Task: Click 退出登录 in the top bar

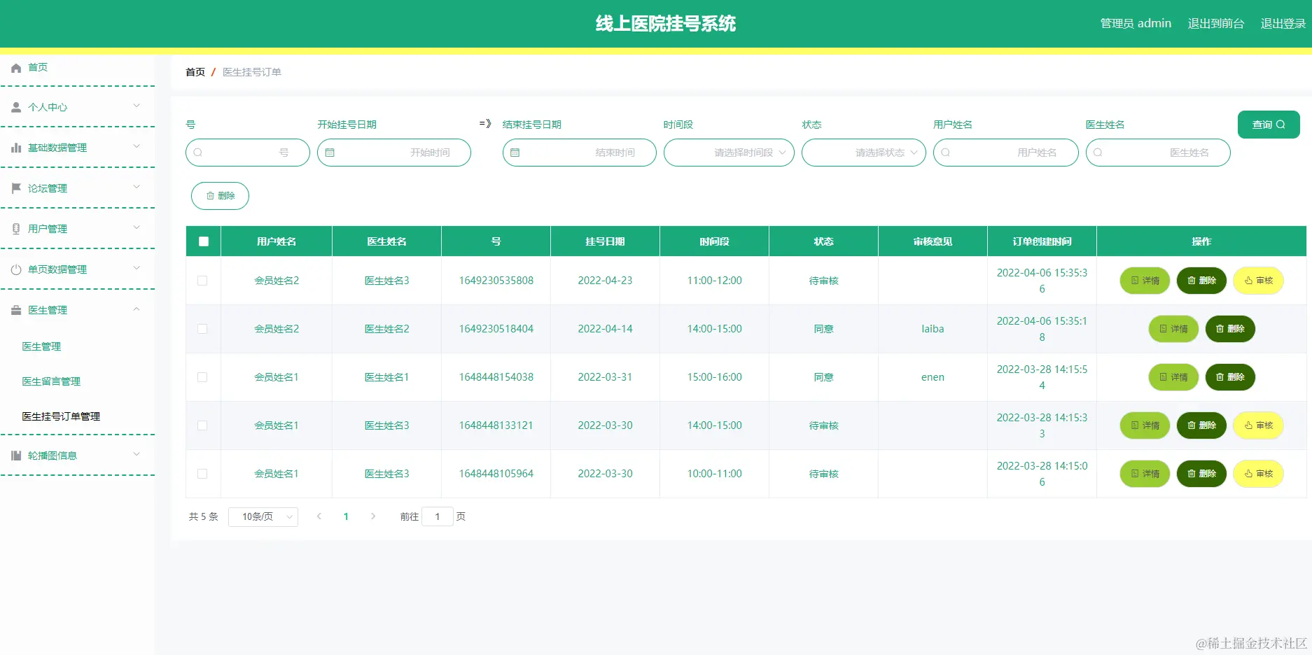Action: pyautogui.click(x=1282, y=23)
